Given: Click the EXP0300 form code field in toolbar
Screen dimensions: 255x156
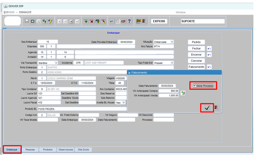Looking at the screenshot, I should pos(159,21).
